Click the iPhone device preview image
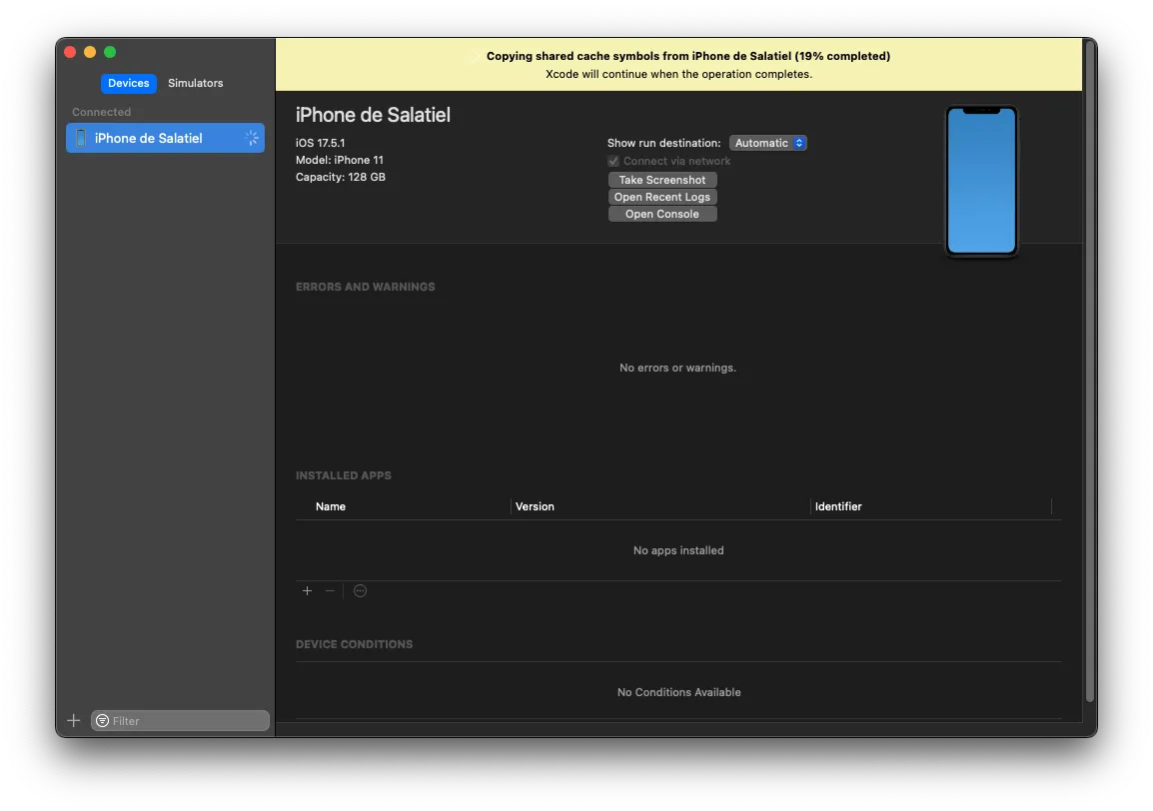The image size is (1153, 811). coord(982,181)
